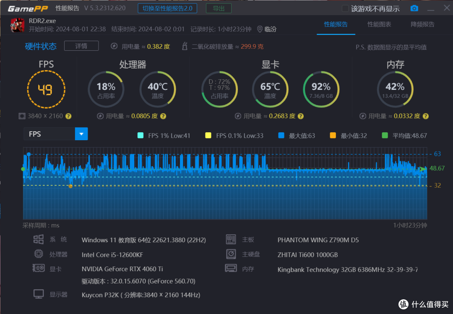
Task: Click the GPU 65℃ temperature gauge
Action: coord(270,89)
